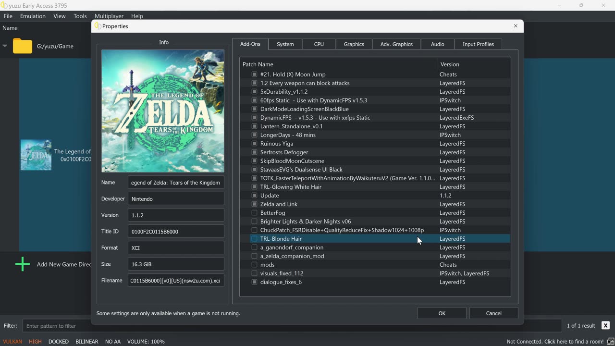615x346 pixels.
Task: Toggle the Update 1.1.2 checkbox
Action: click(255, 196)
